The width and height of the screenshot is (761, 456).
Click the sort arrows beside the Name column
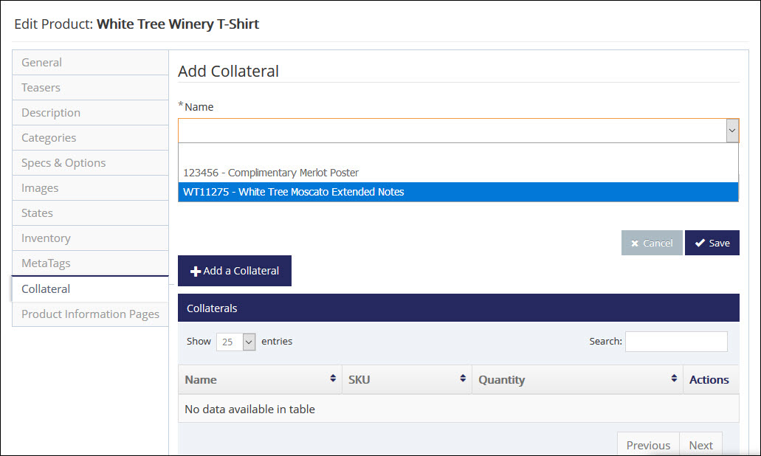pos(333,379)
